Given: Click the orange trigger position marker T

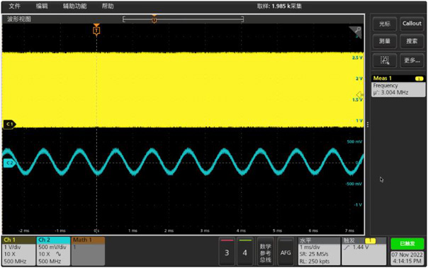Looking at the screenshot, I should click(x=96, y=30).
